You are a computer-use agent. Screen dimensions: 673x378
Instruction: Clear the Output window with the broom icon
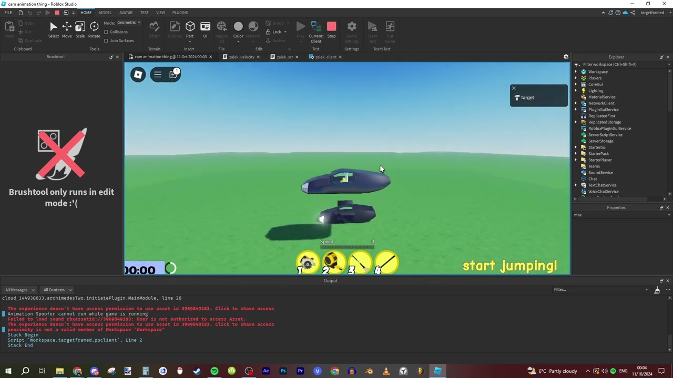pos(657,290)
